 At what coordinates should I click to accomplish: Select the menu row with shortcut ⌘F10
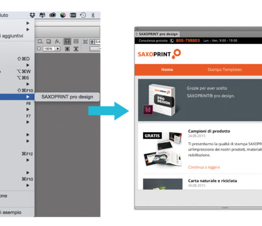[x=17, y=179]
